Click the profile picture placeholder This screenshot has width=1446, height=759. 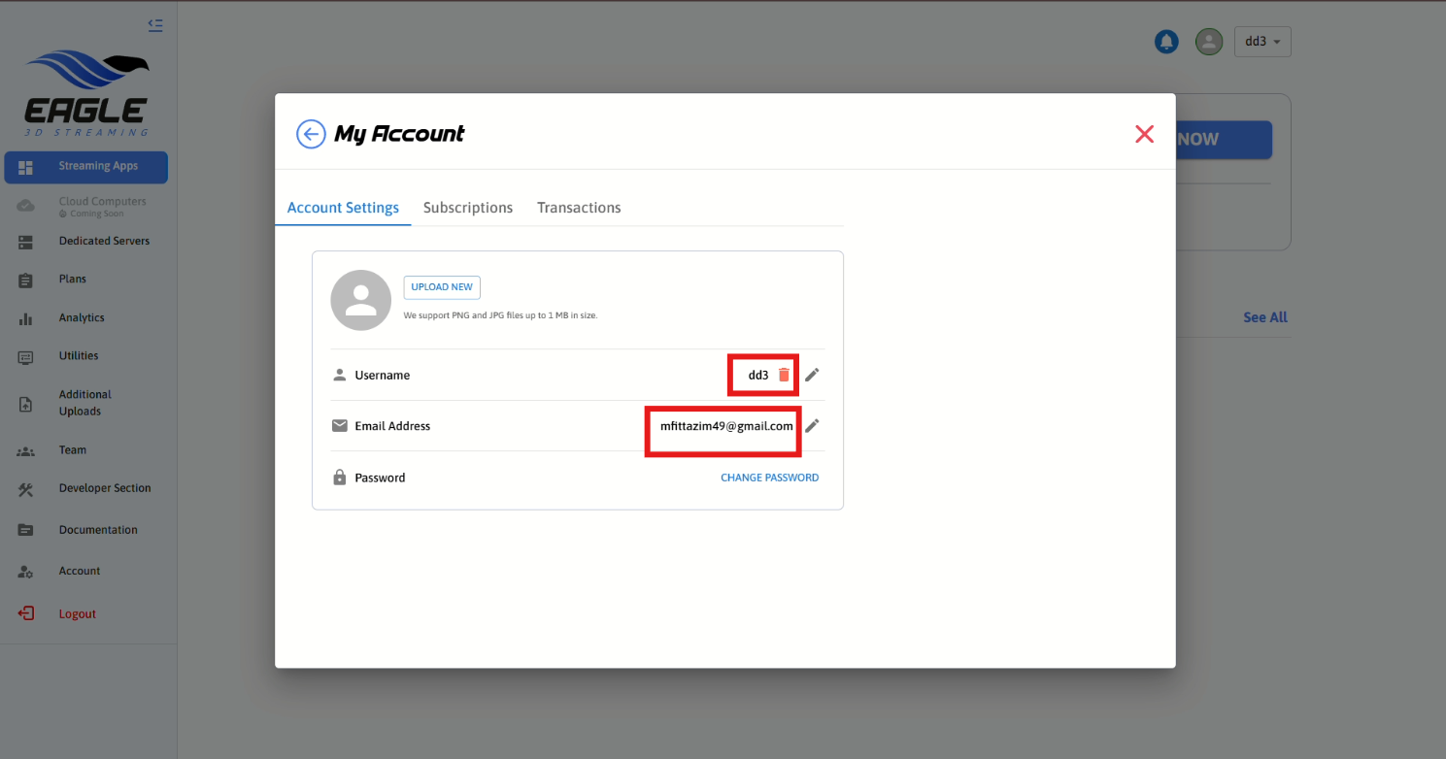coord(360,300)
